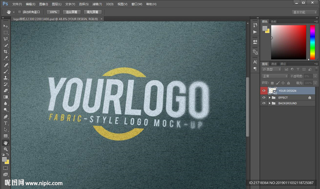
Task: Open the 3D menu
Action: (x=110, y=4)
